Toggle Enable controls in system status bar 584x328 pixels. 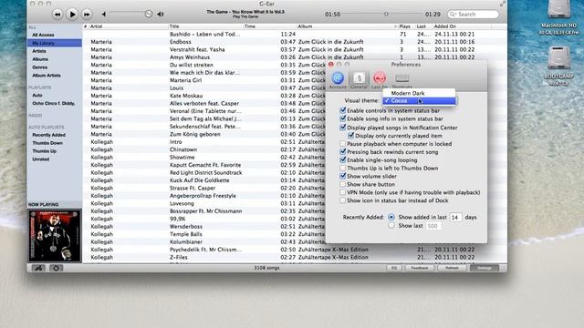[343, 110]
